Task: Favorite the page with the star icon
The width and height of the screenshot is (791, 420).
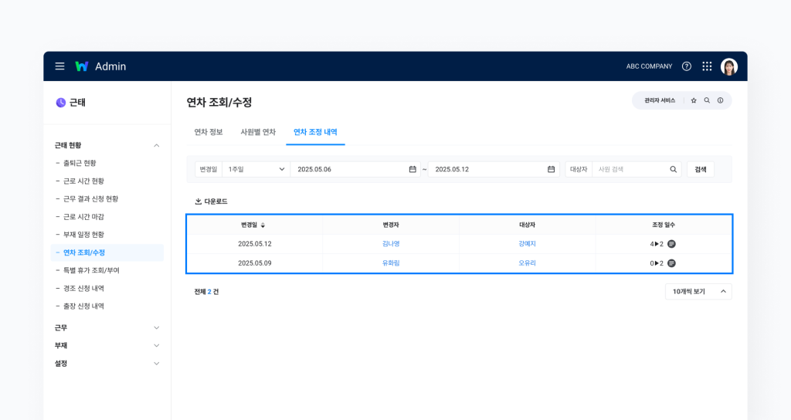Action: pos(694,100)
